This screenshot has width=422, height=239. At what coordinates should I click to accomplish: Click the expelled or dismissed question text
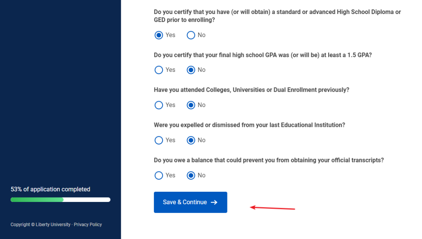pyautogui.click(x=249, y=125)
